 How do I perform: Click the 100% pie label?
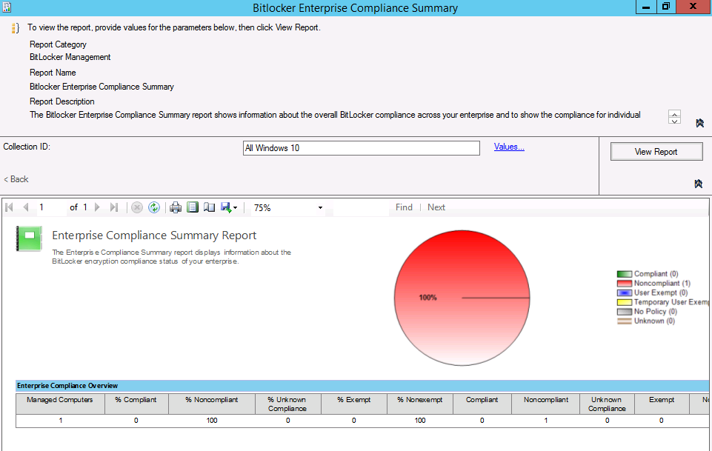pos(427,298)
